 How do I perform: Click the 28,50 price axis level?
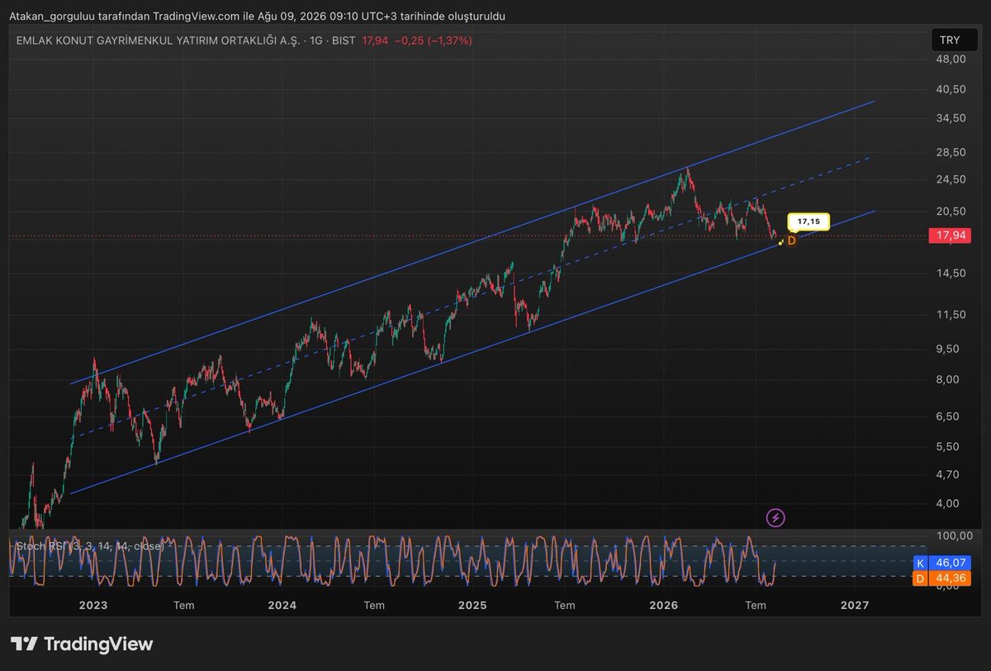951,153
